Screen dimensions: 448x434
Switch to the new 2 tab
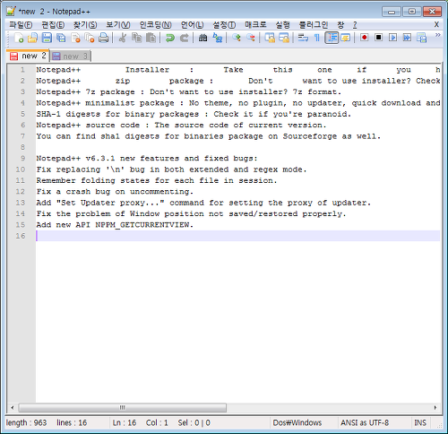28,56
